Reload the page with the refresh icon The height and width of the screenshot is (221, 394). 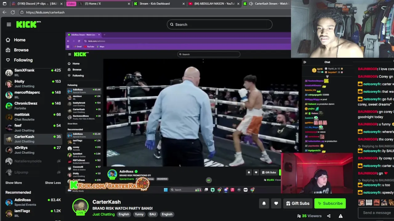pos(13,12)
